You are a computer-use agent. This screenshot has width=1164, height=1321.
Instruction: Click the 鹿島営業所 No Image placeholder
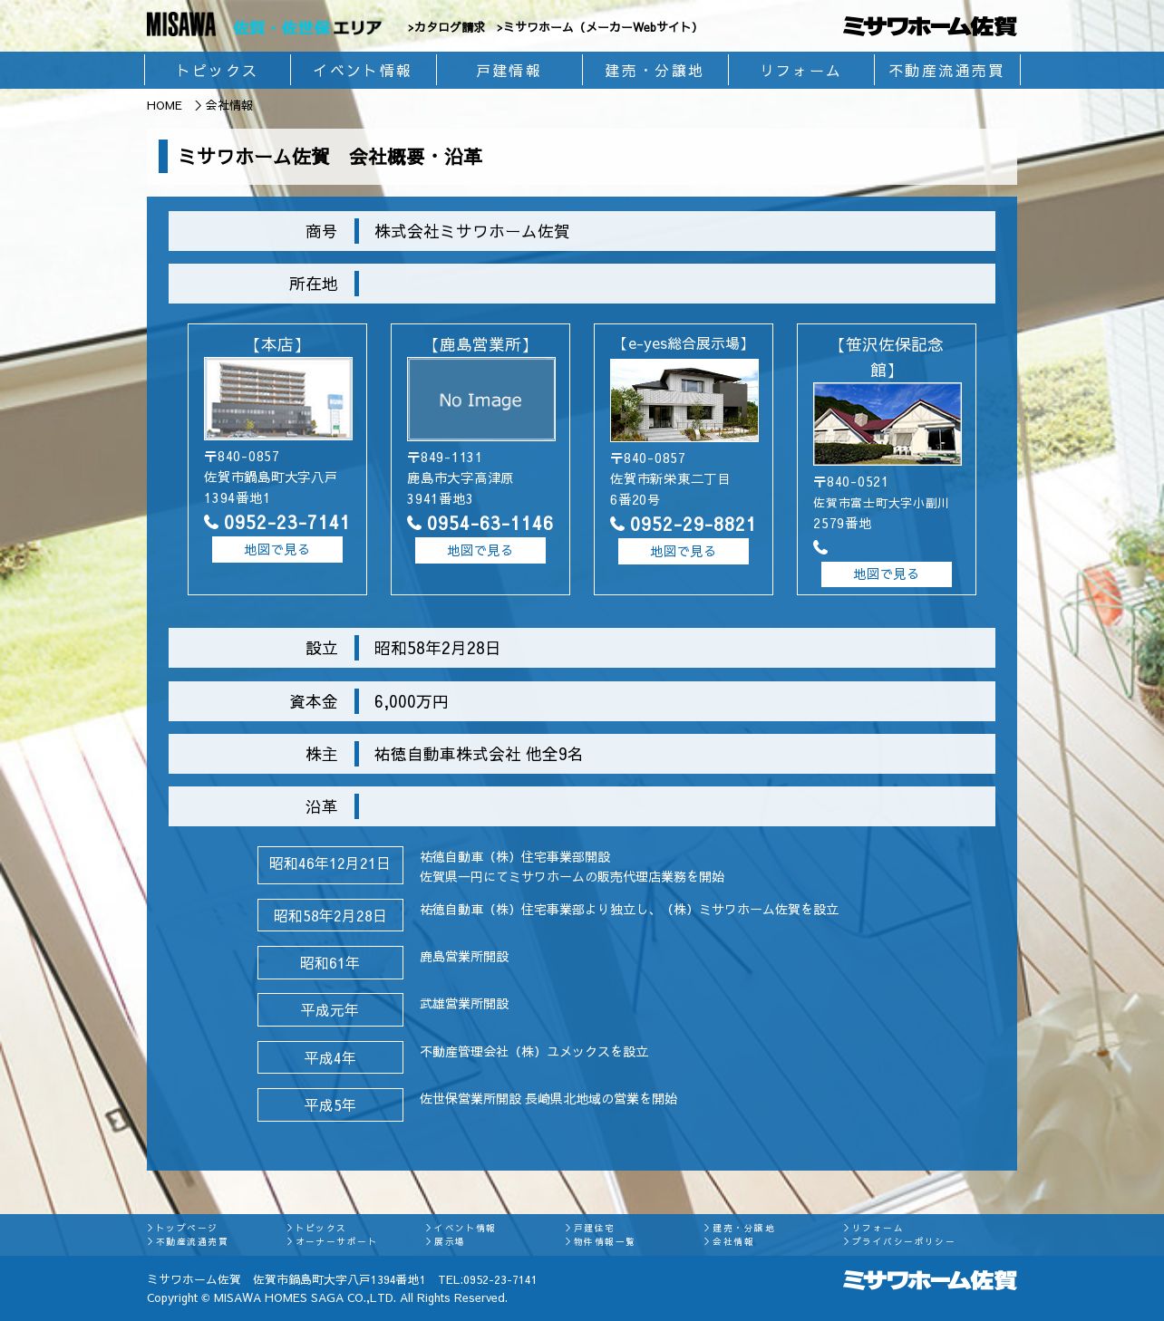(480, 400)
